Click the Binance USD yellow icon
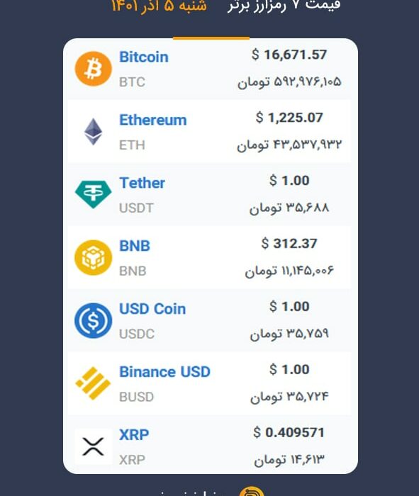 (93, 383)
